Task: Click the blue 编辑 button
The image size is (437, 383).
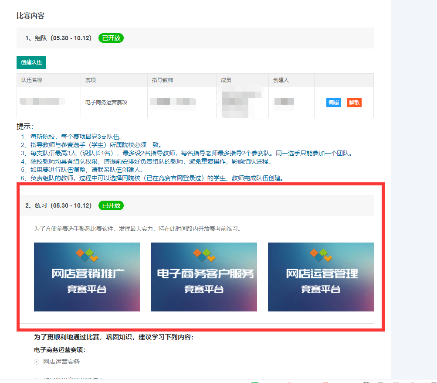Action: (333, 103)
